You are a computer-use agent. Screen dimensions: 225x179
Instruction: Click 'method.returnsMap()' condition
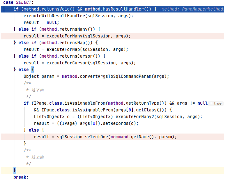[x=67, y=43]
